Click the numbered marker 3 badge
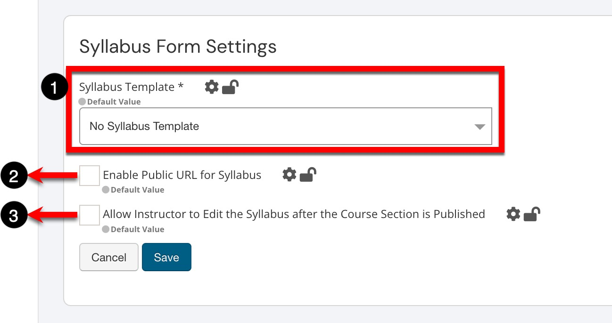Viewport: 612px width, 323px height. [14, 215]
